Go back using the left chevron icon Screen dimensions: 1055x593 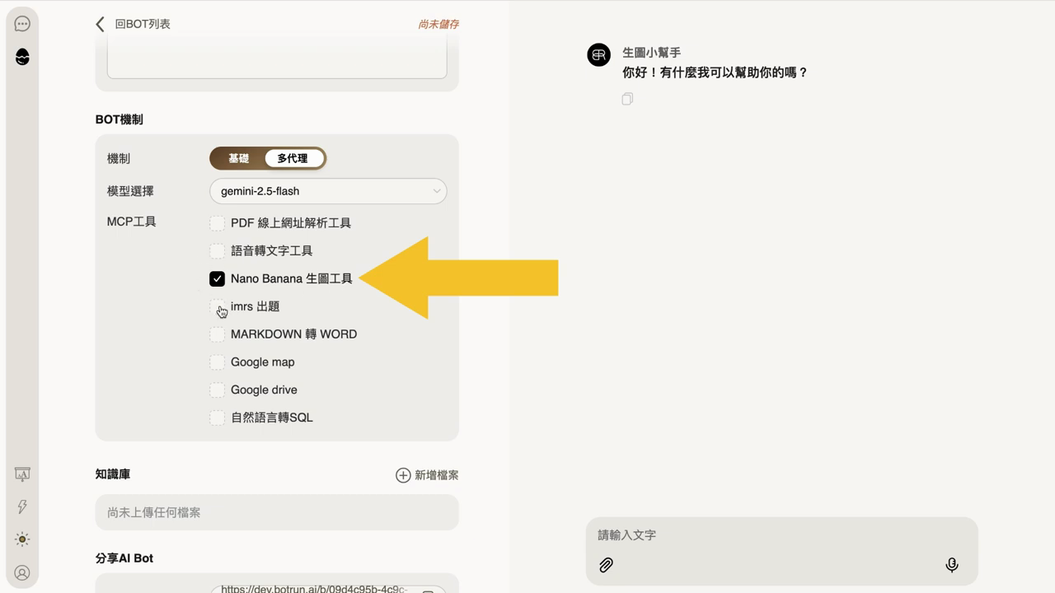[x=100, y=25]
